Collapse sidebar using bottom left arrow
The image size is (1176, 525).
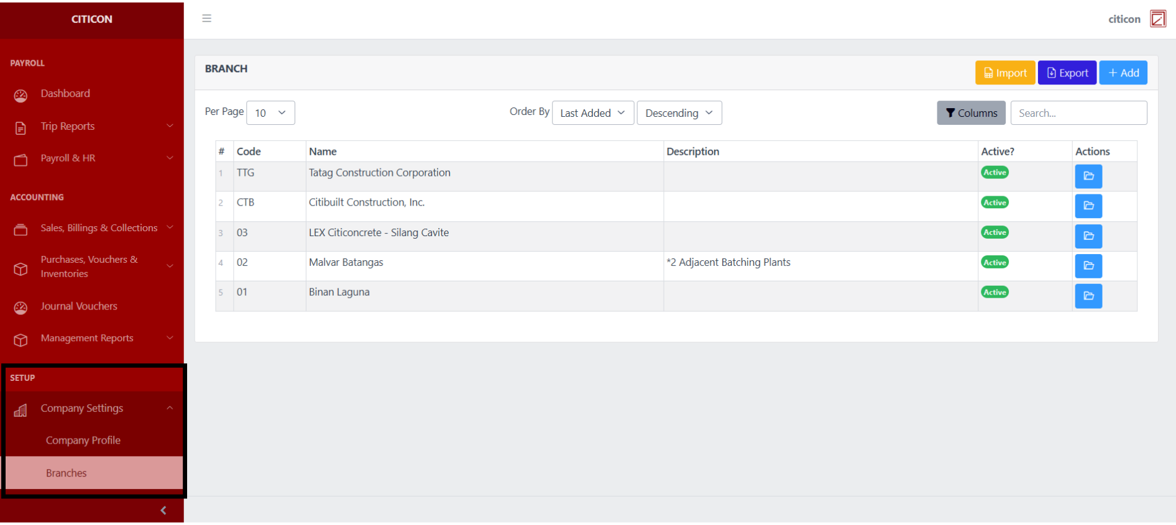[163, 511]
